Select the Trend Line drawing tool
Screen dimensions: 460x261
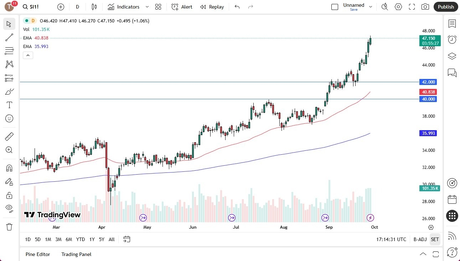(9, 37)
